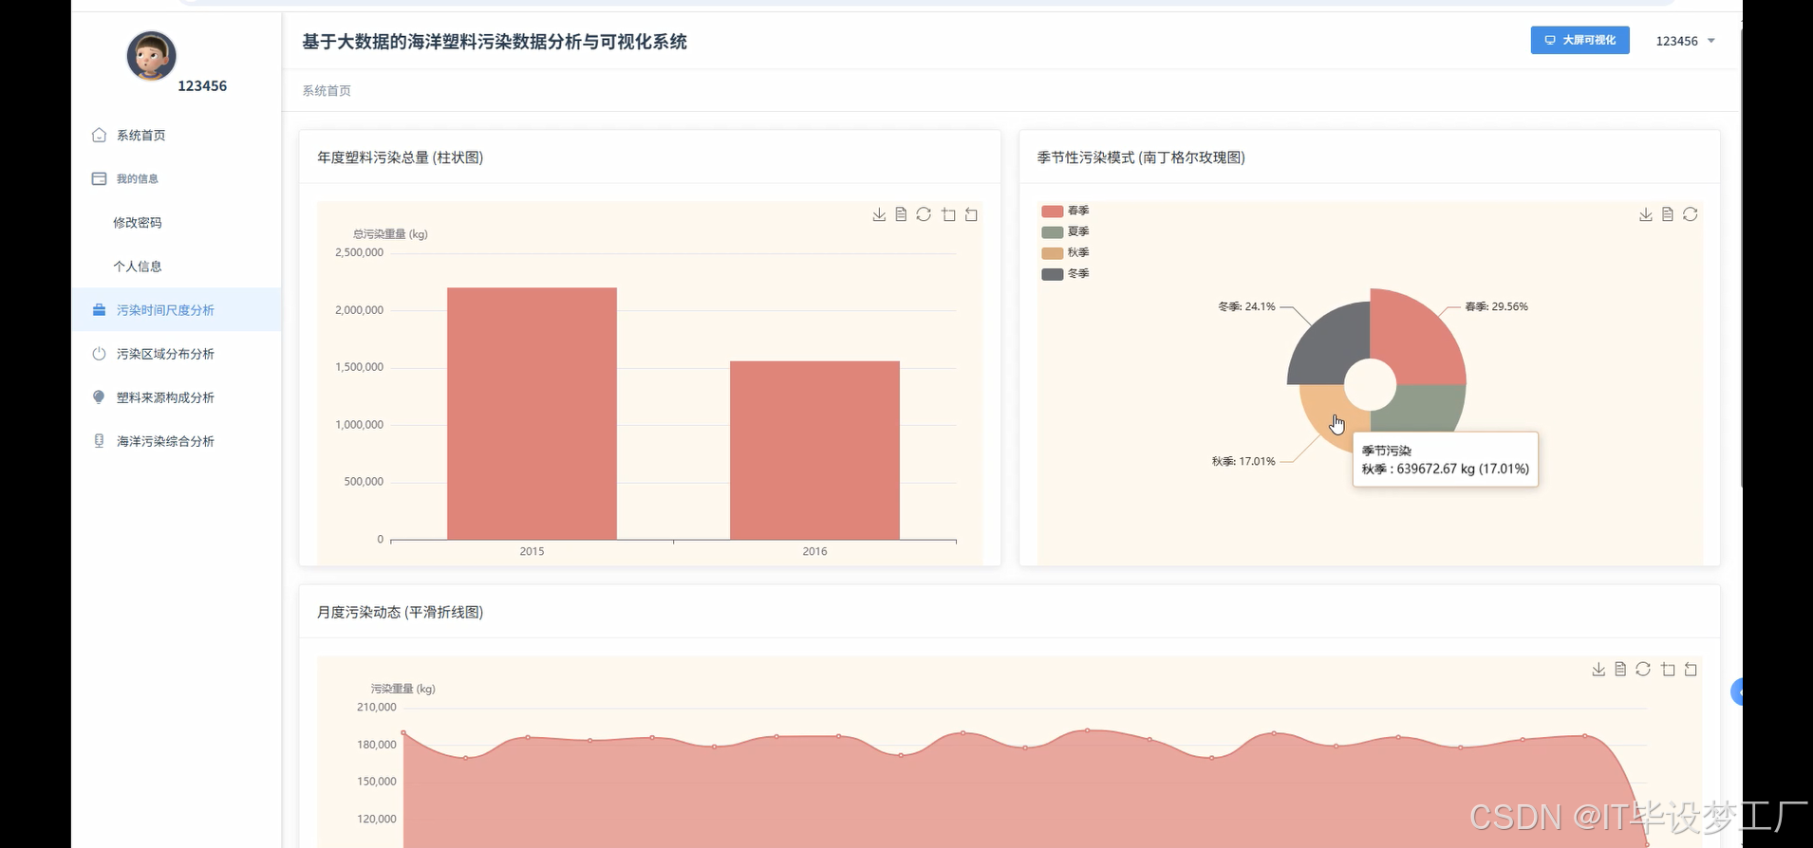Toggle the 夏季 legend series
1813x848 pixels.
[1065, 231]
